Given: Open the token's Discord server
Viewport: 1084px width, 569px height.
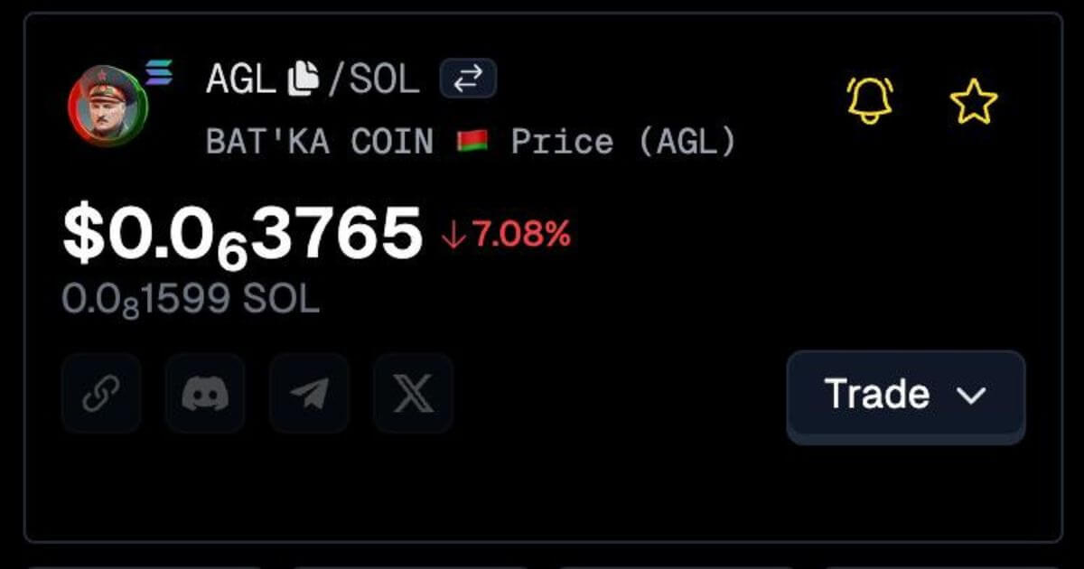Looking at the screenshot, I should (x=204, y=394).
